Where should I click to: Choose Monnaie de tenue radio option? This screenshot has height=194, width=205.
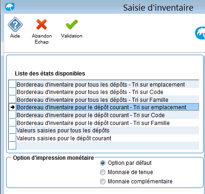(x=103, y=172)
